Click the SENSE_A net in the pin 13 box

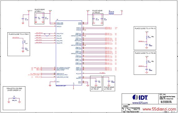pyautogui.click(x=141, y=41)
